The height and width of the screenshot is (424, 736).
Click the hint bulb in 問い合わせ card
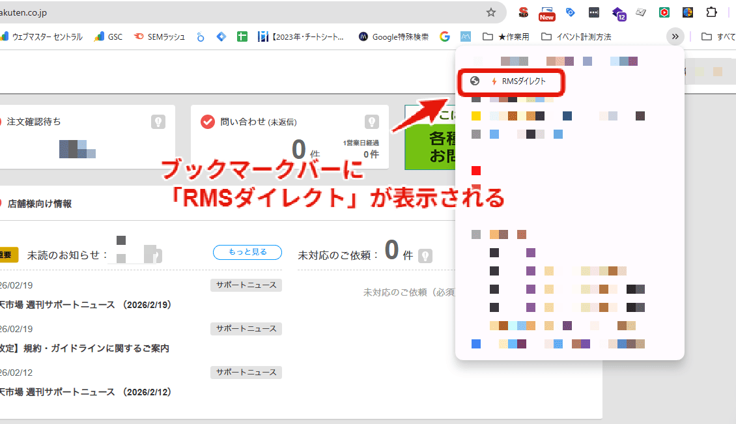371,122
